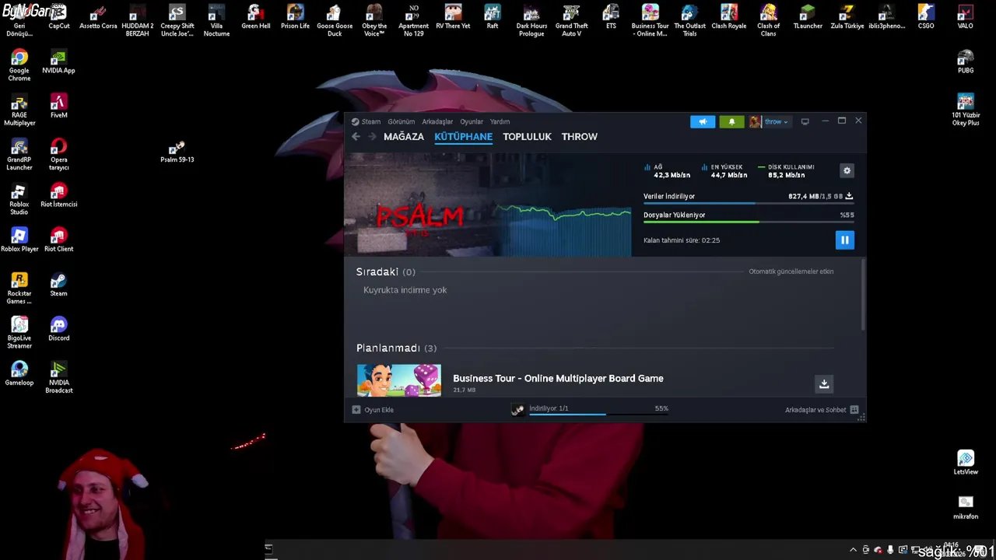Open Google Chrome desktop icon
Viewport: 996px width, 560px height.
point(19,65)
